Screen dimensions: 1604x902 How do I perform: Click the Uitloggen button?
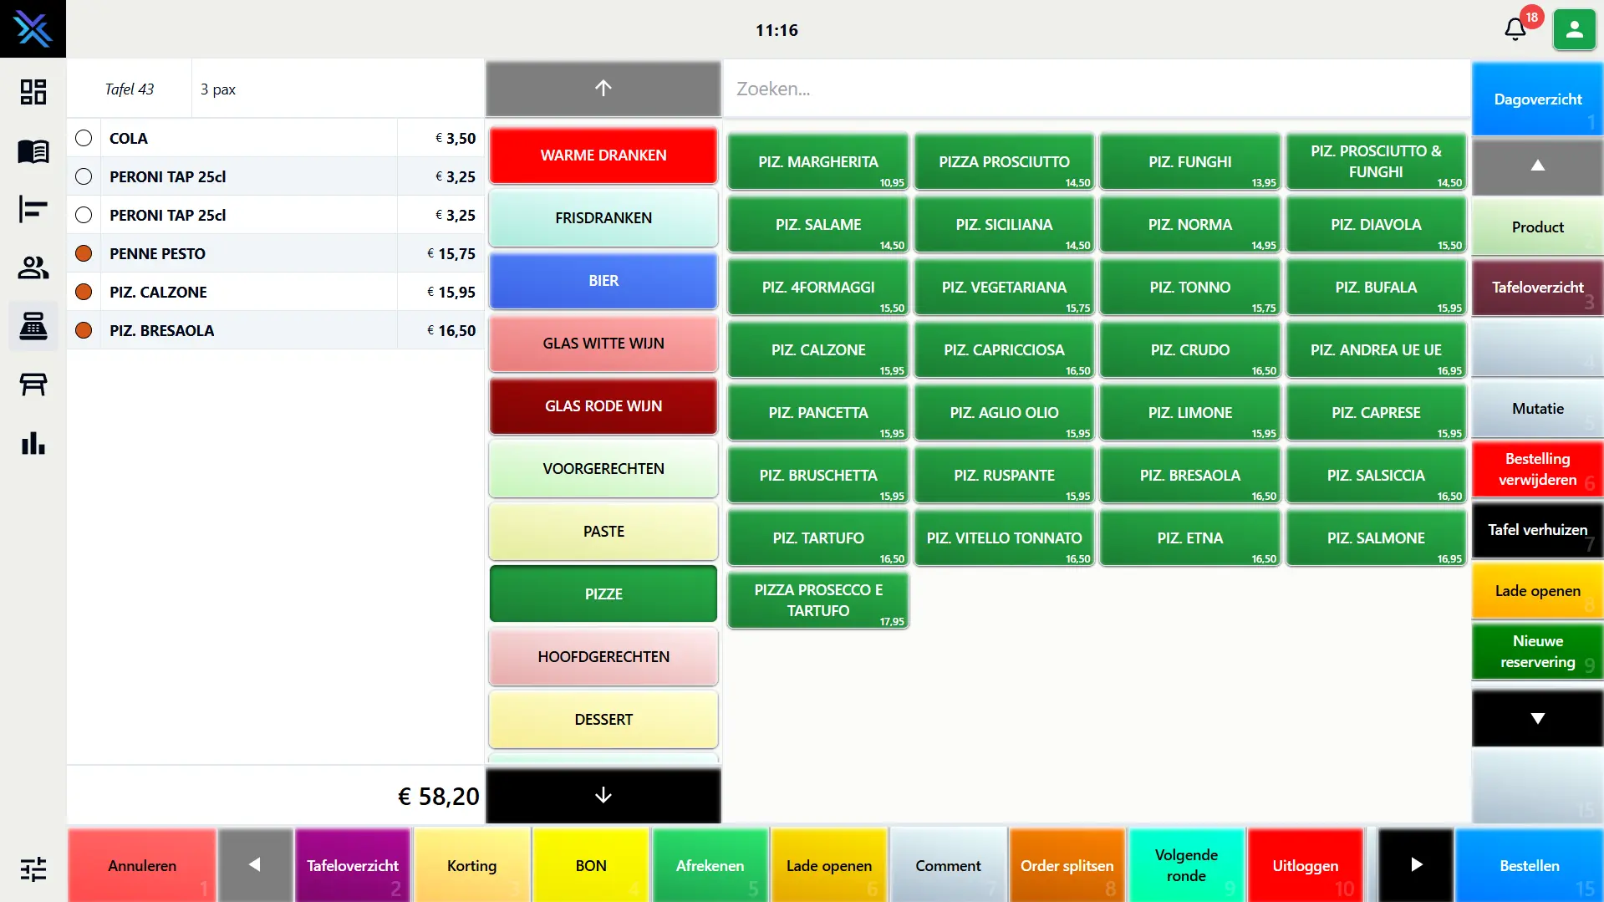pos(1305,865)
